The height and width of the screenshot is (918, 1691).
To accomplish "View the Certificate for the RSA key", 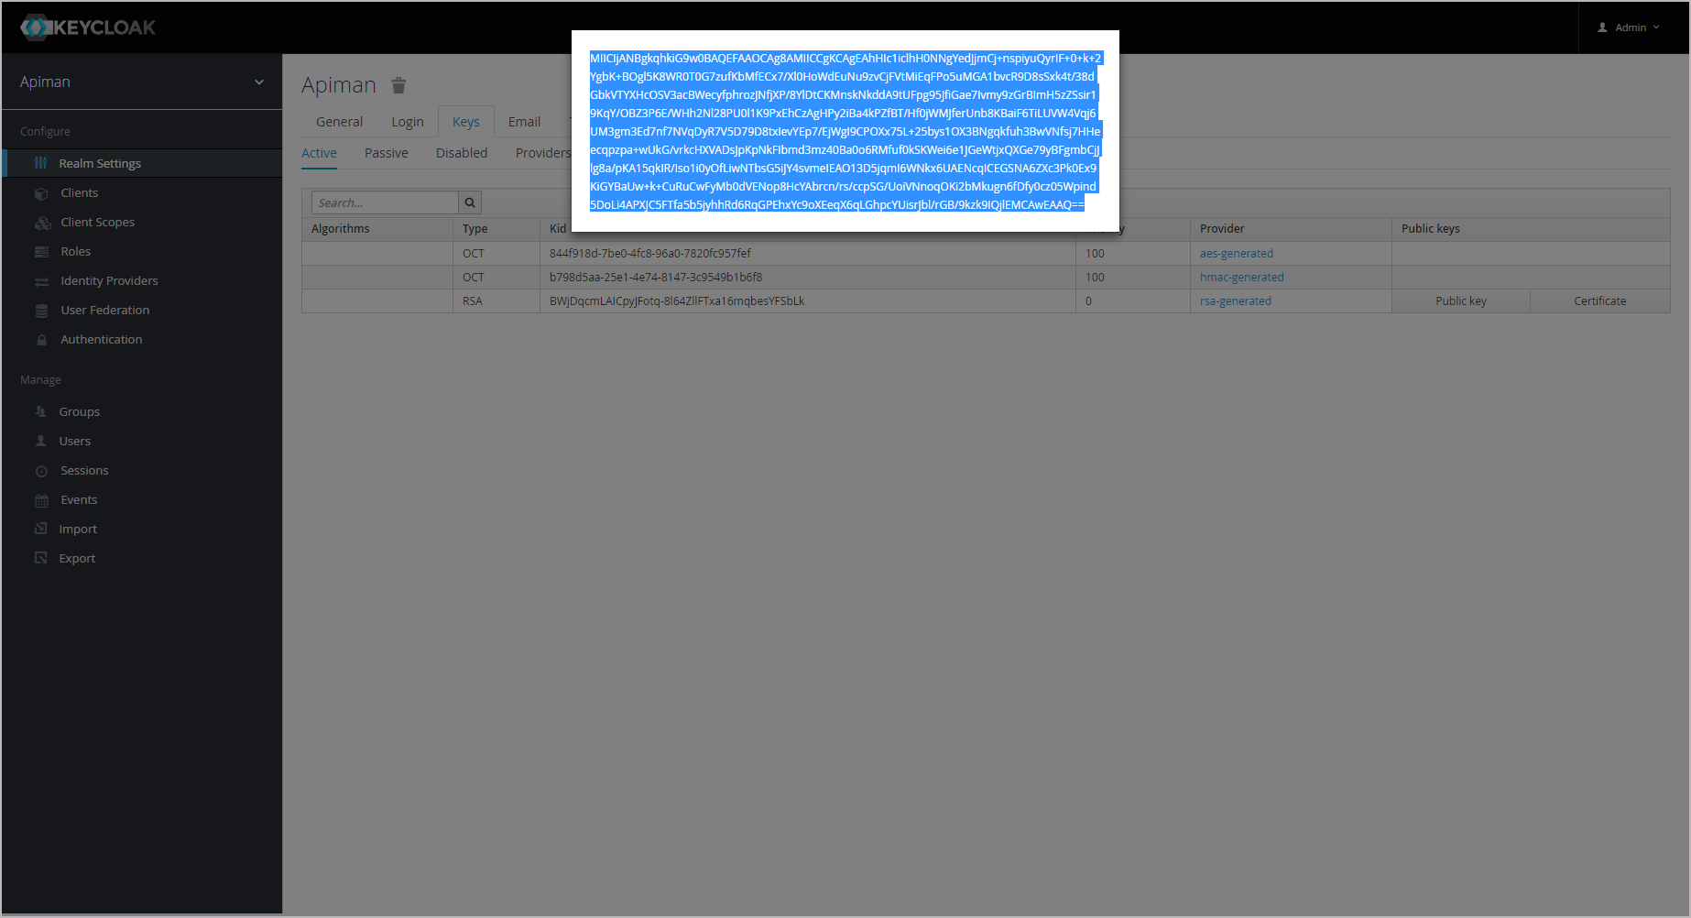I will pyautogui.click(x=1598, y=301).
